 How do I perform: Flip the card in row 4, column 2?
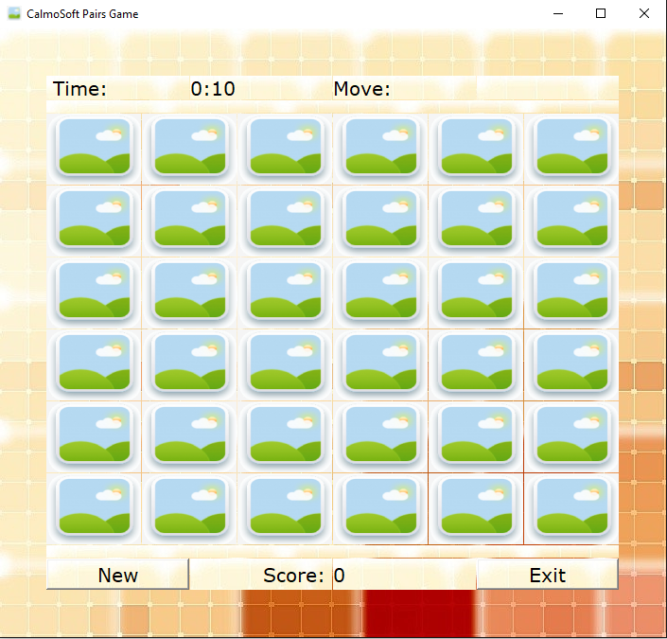(189, 364)
